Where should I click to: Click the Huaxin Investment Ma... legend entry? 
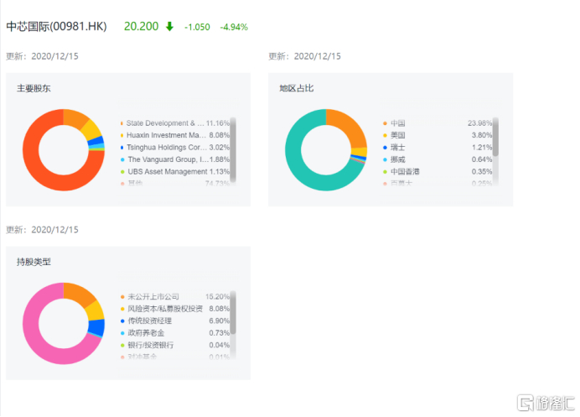175,135
